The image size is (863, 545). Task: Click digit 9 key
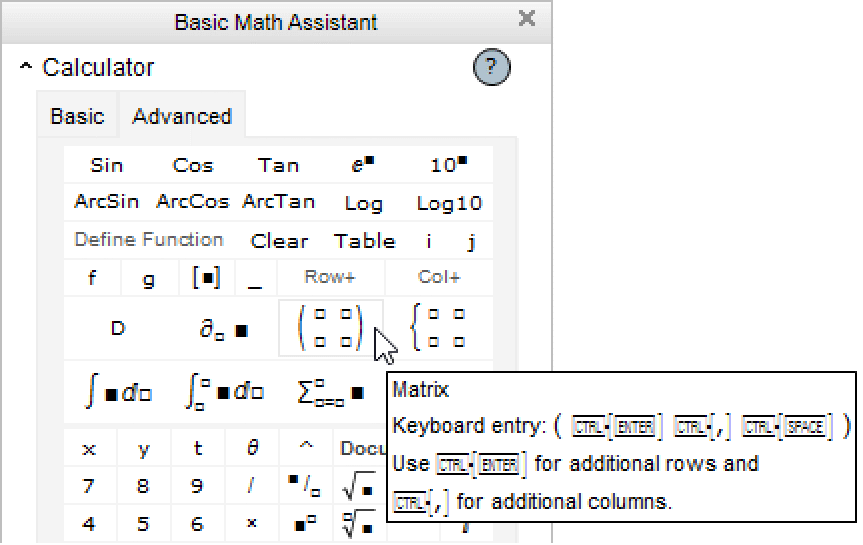pos(197,486)
